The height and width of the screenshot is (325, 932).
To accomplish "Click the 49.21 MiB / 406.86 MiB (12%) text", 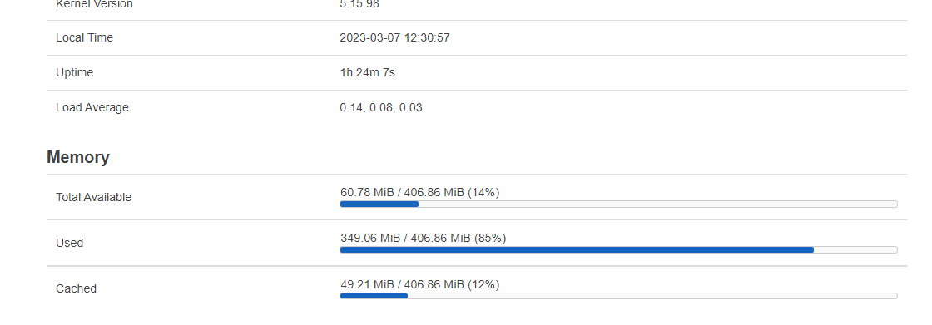I will point(419,284).
